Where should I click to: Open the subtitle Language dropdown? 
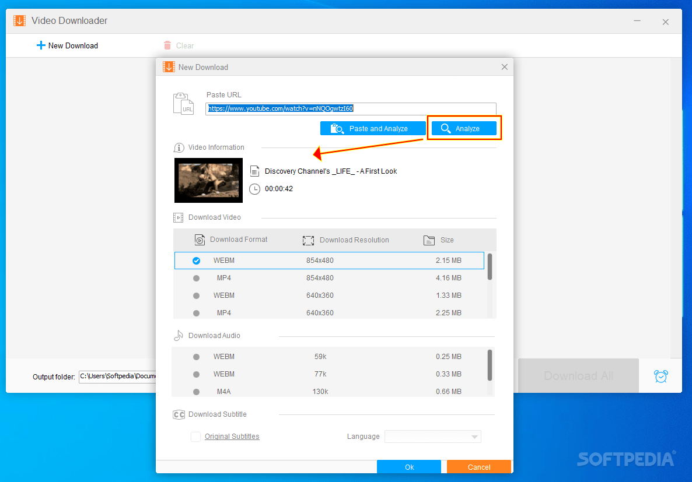pos(432,437)
